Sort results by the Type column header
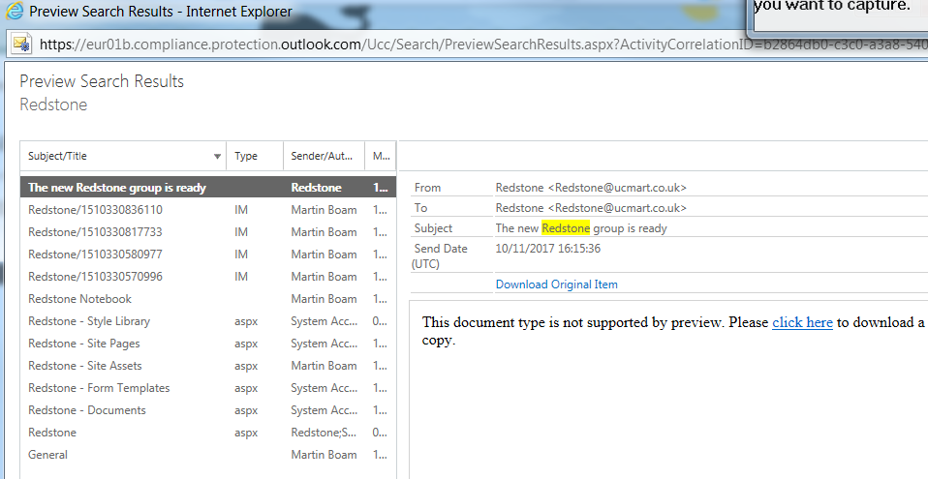 pyautogui.click(x=246, y=157)
